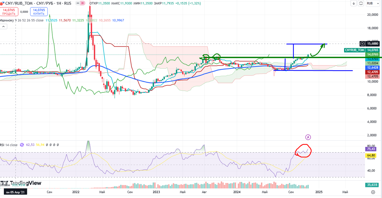The image size is (382, 198).
Task: Click the TradingView logo
Action: pos(21,183)
